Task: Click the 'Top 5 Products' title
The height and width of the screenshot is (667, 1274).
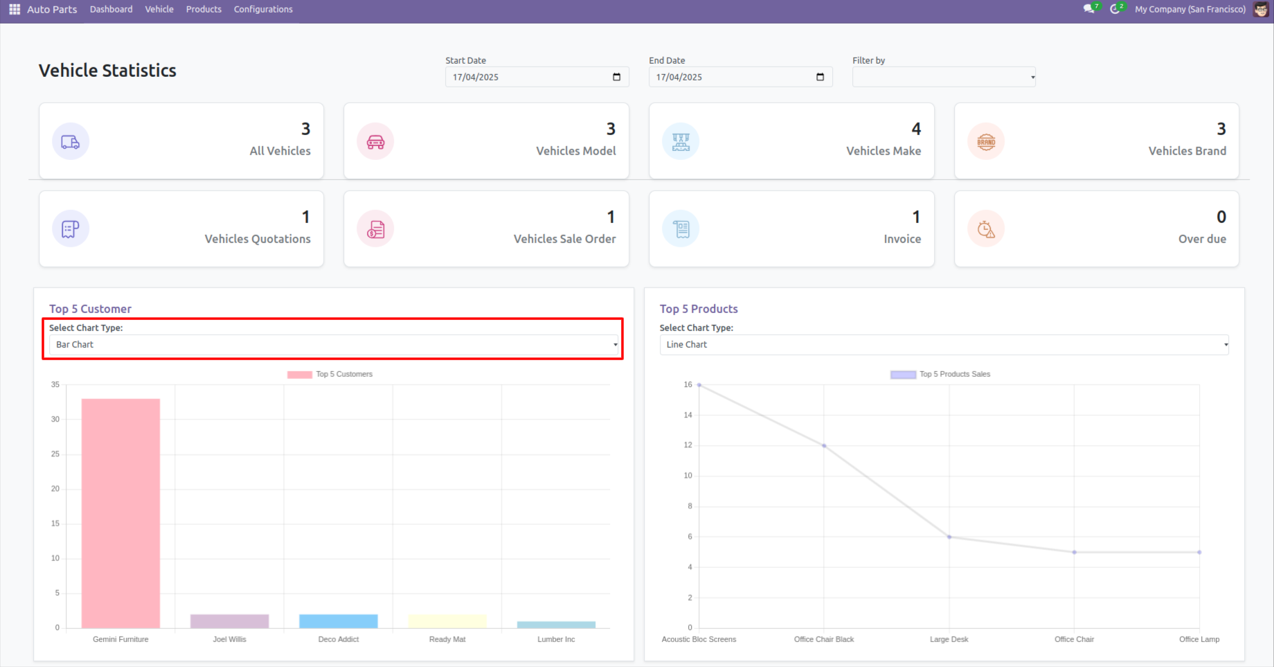Action: tap(699, 309)
